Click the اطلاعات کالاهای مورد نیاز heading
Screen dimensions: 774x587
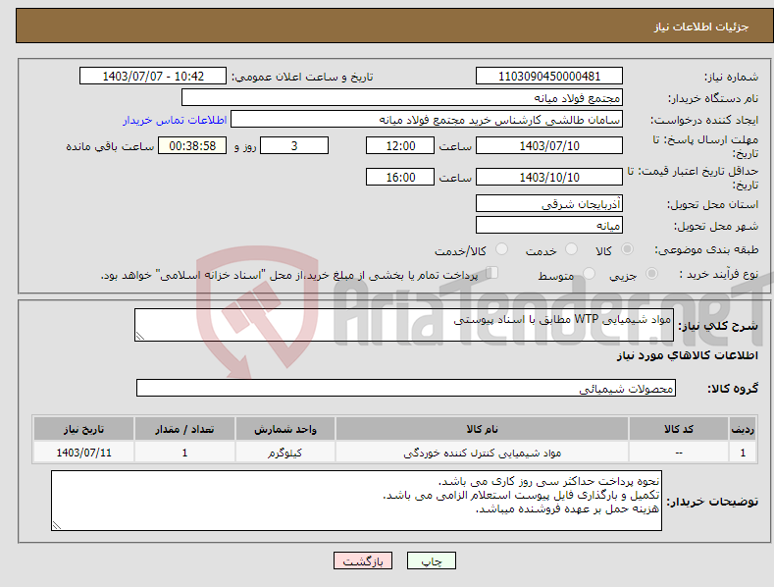pyautogui.click(x=687, y=355)
